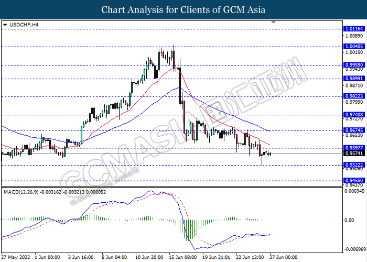The height and width of the screenshot is (262, 367).
Task: Click the 0.97990 price axis value
Action: click(x=354, y=102)
